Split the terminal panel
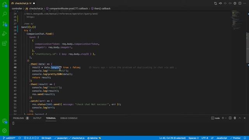 pyautogui.click(x=230, y=118)
